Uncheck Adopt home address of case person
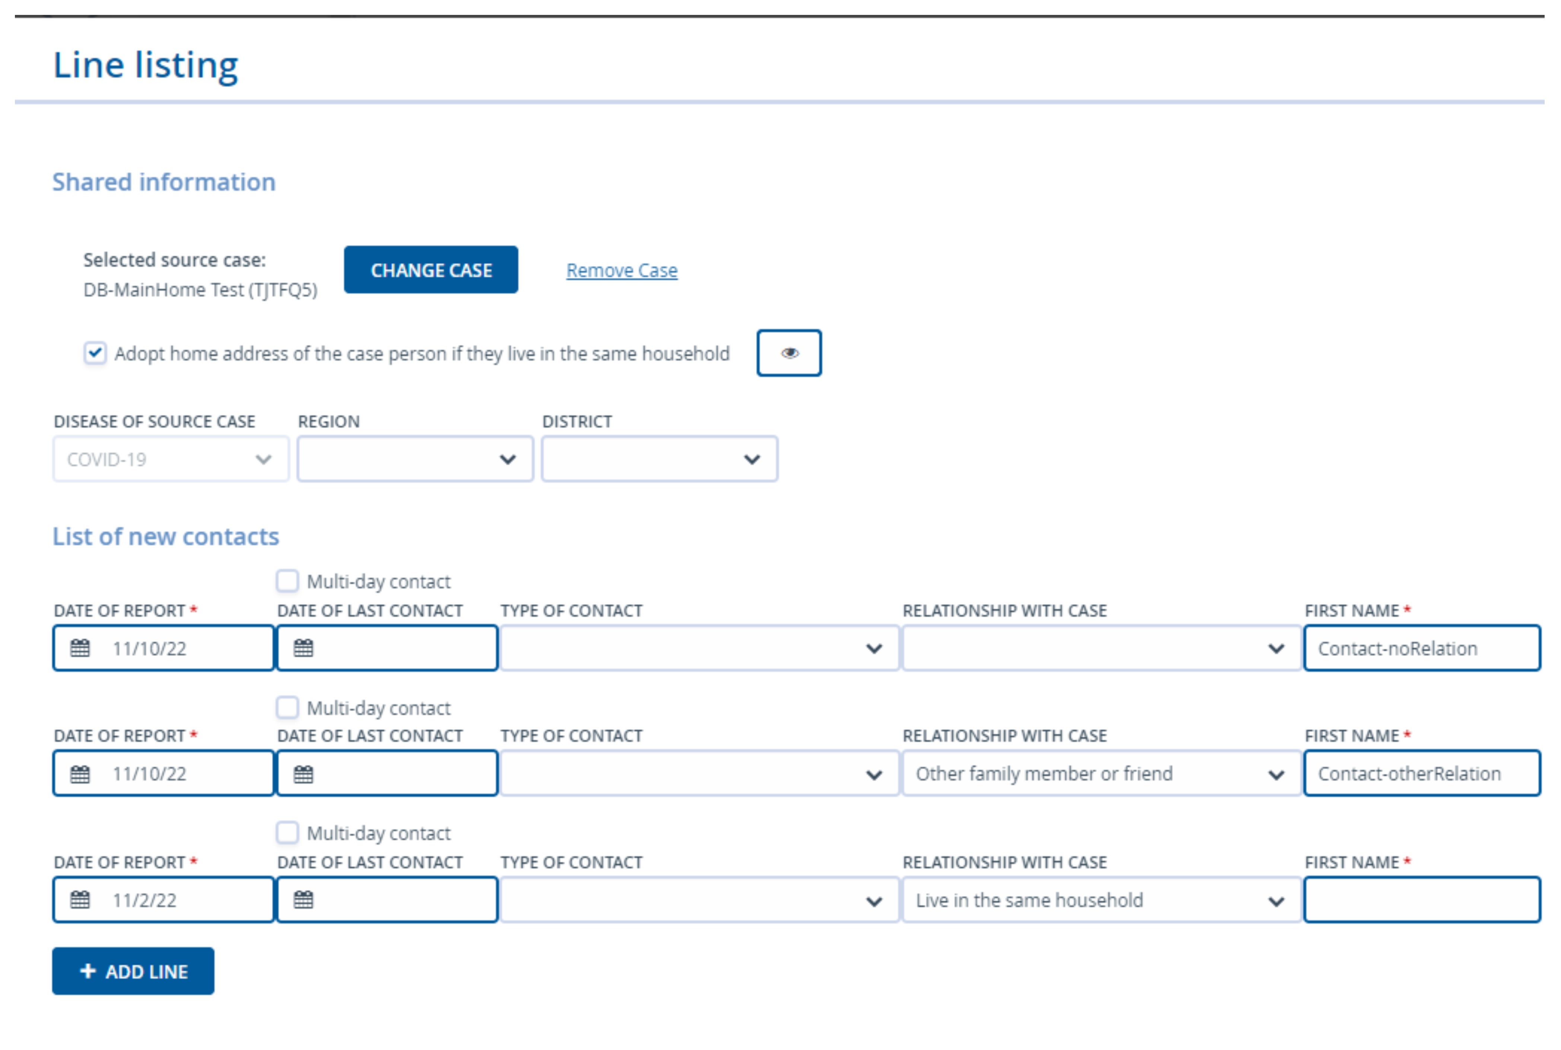The width and height of the screenshot is (1561, 1050). coord(95,352)
